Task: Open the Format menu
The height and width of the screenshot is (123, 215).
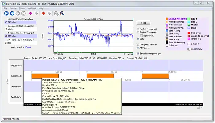Action: point(13,8)
